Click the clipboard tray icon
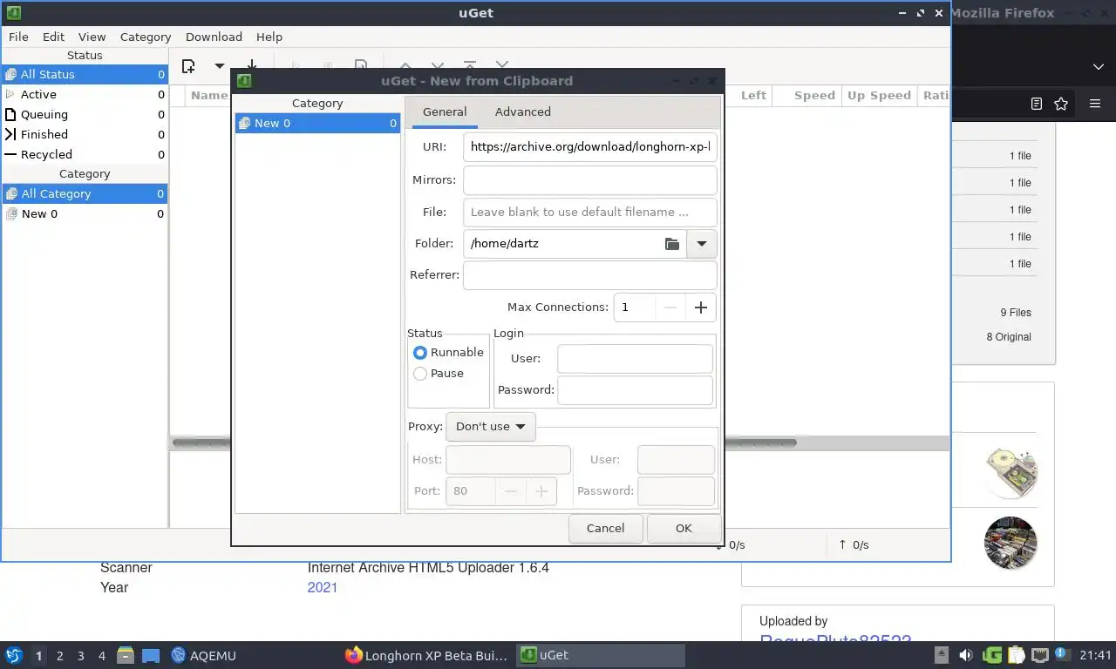Image resolution: width=1116 pixels, height=669 pixels. coord(1017,655)
